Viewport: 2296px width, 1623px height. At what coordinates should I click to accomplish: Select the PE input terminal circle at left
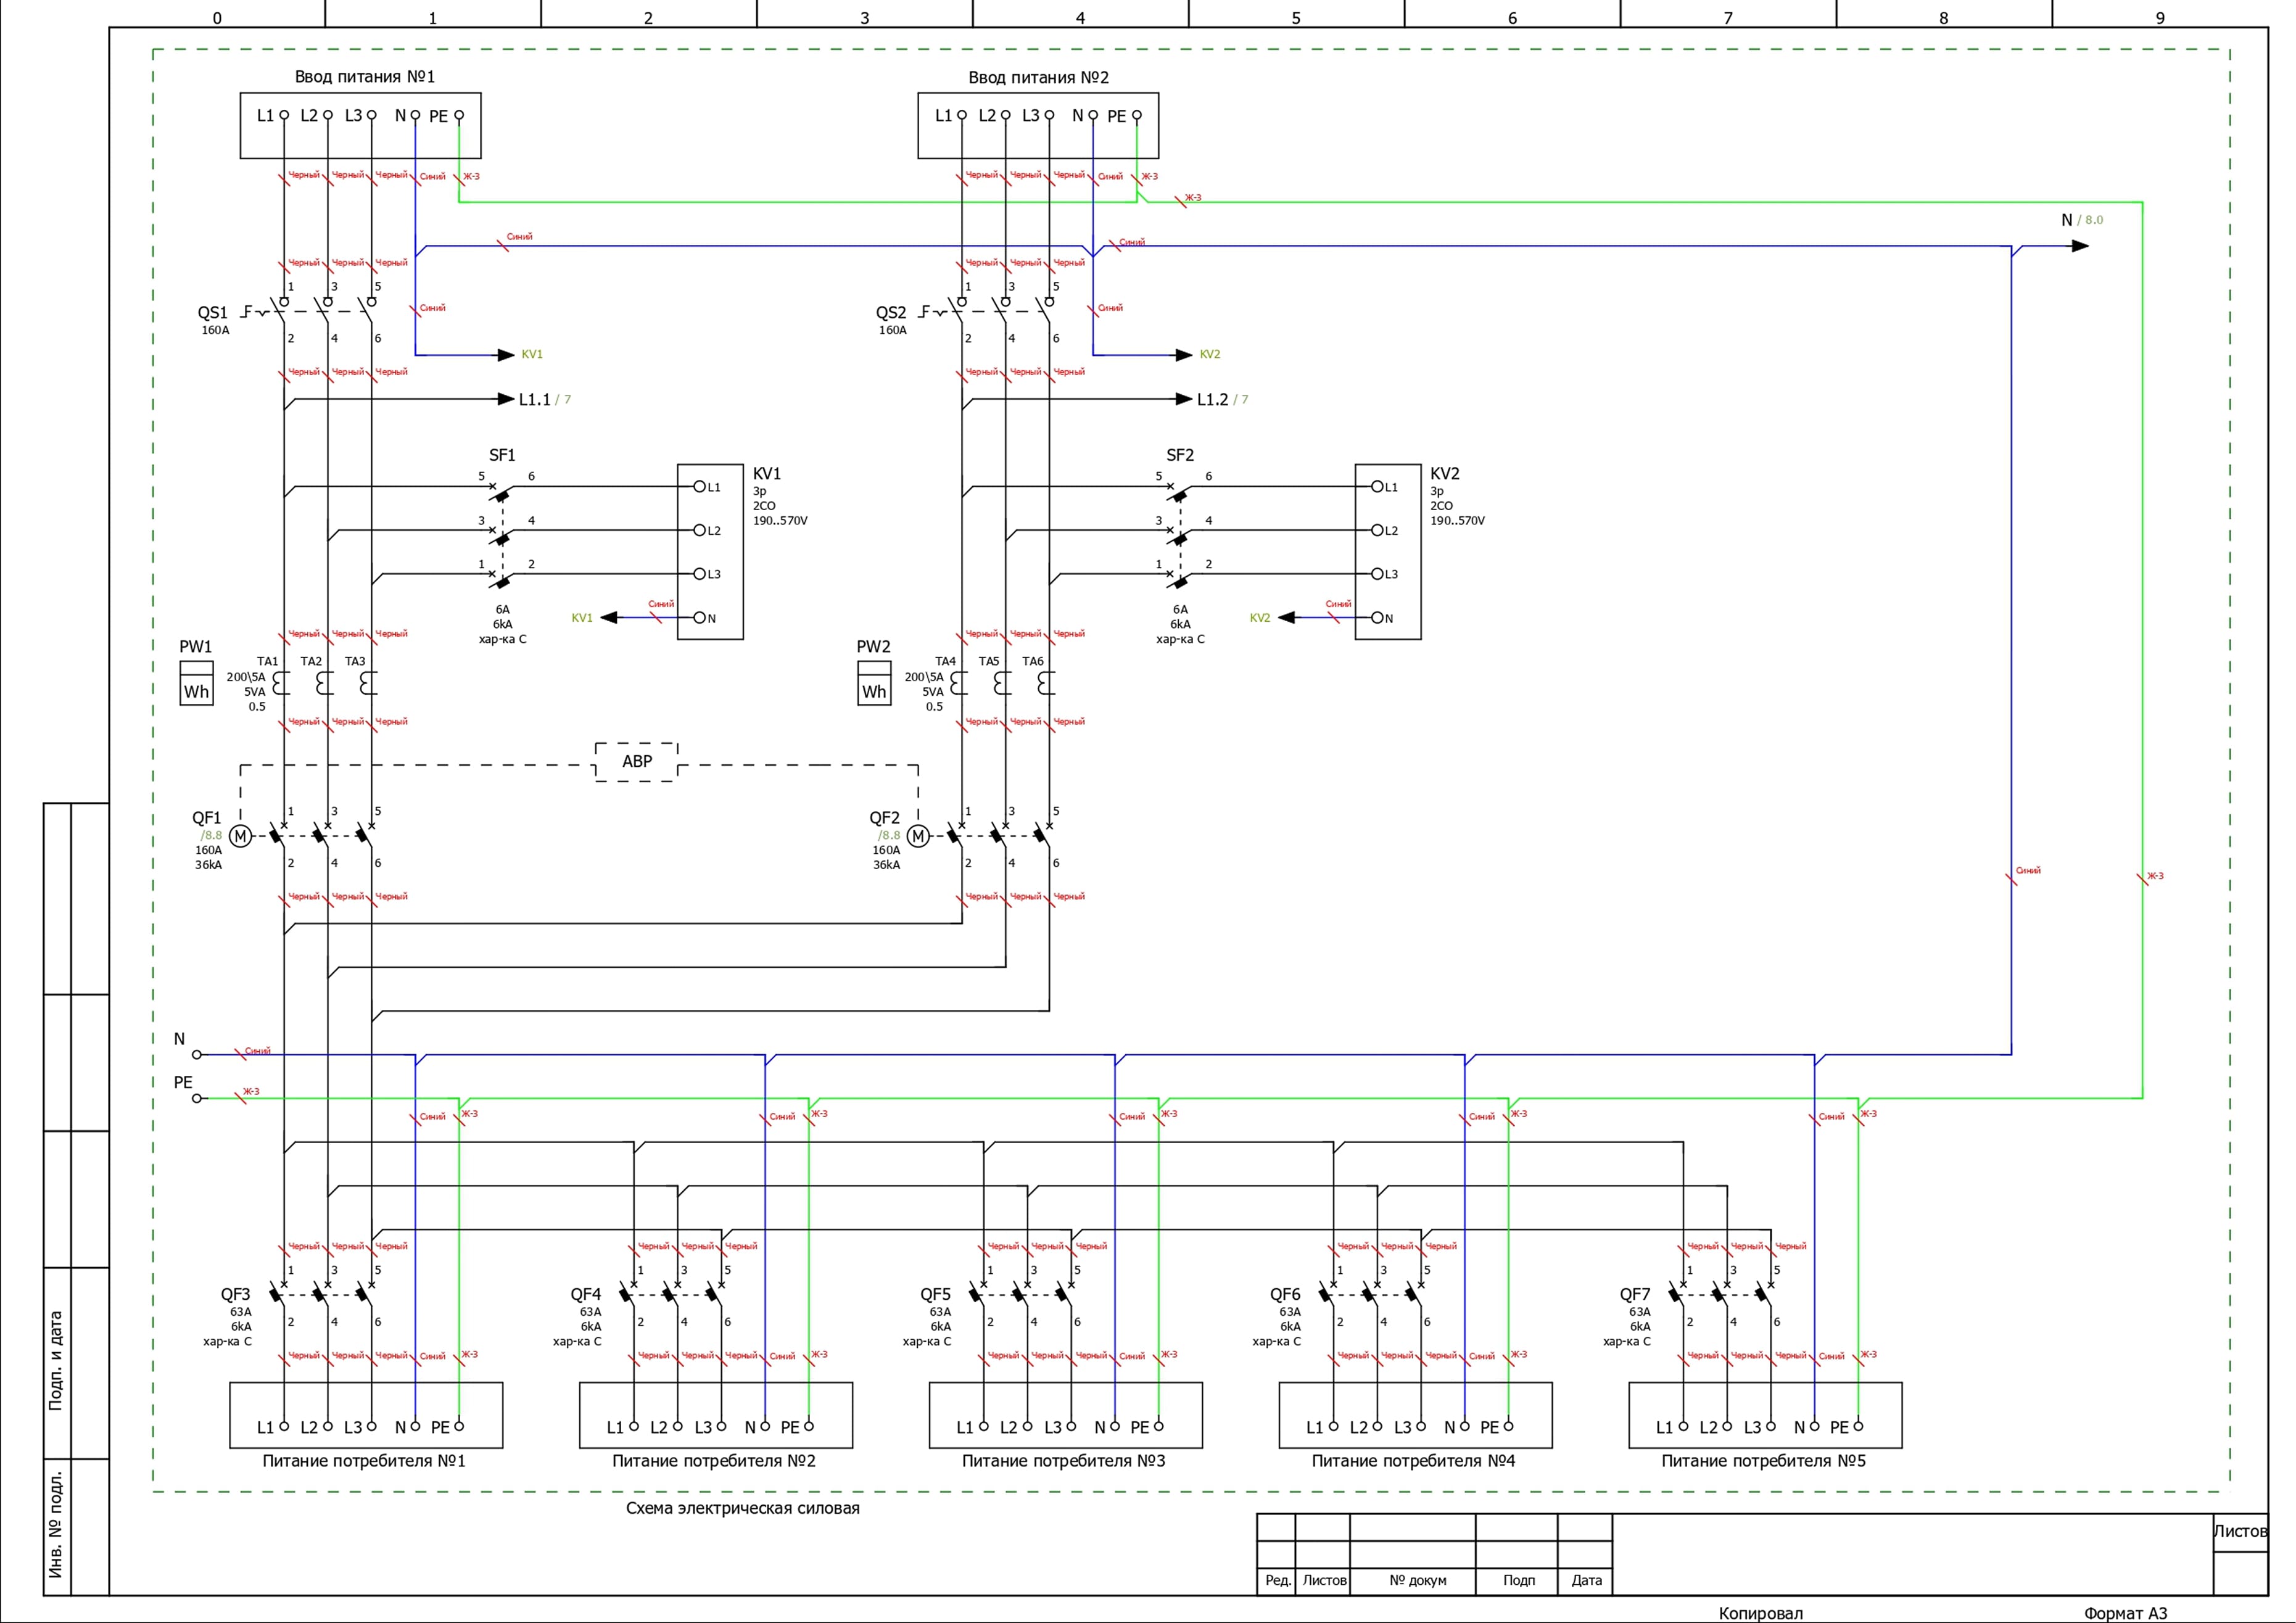[x=197, y=1099]
